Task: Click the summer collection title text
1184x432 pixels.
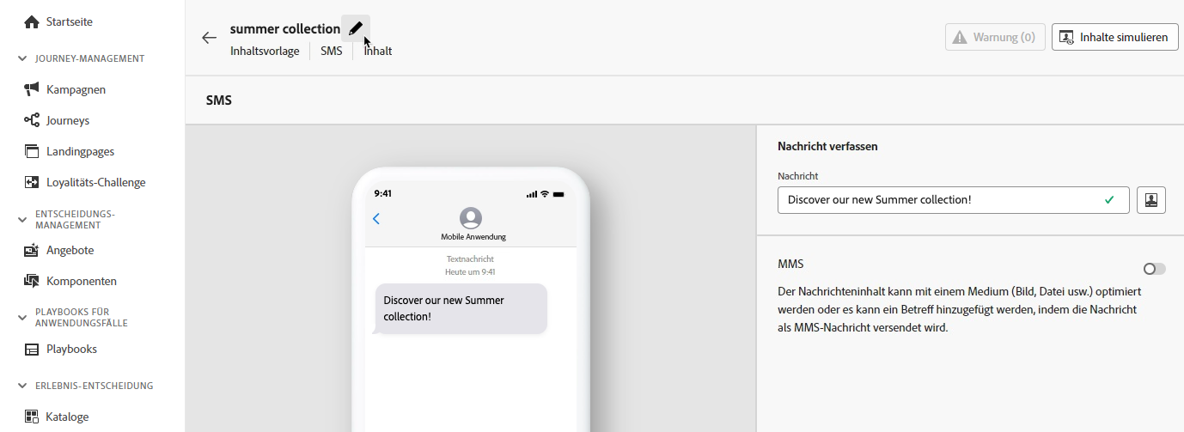Action: click(x=285, y=28)
